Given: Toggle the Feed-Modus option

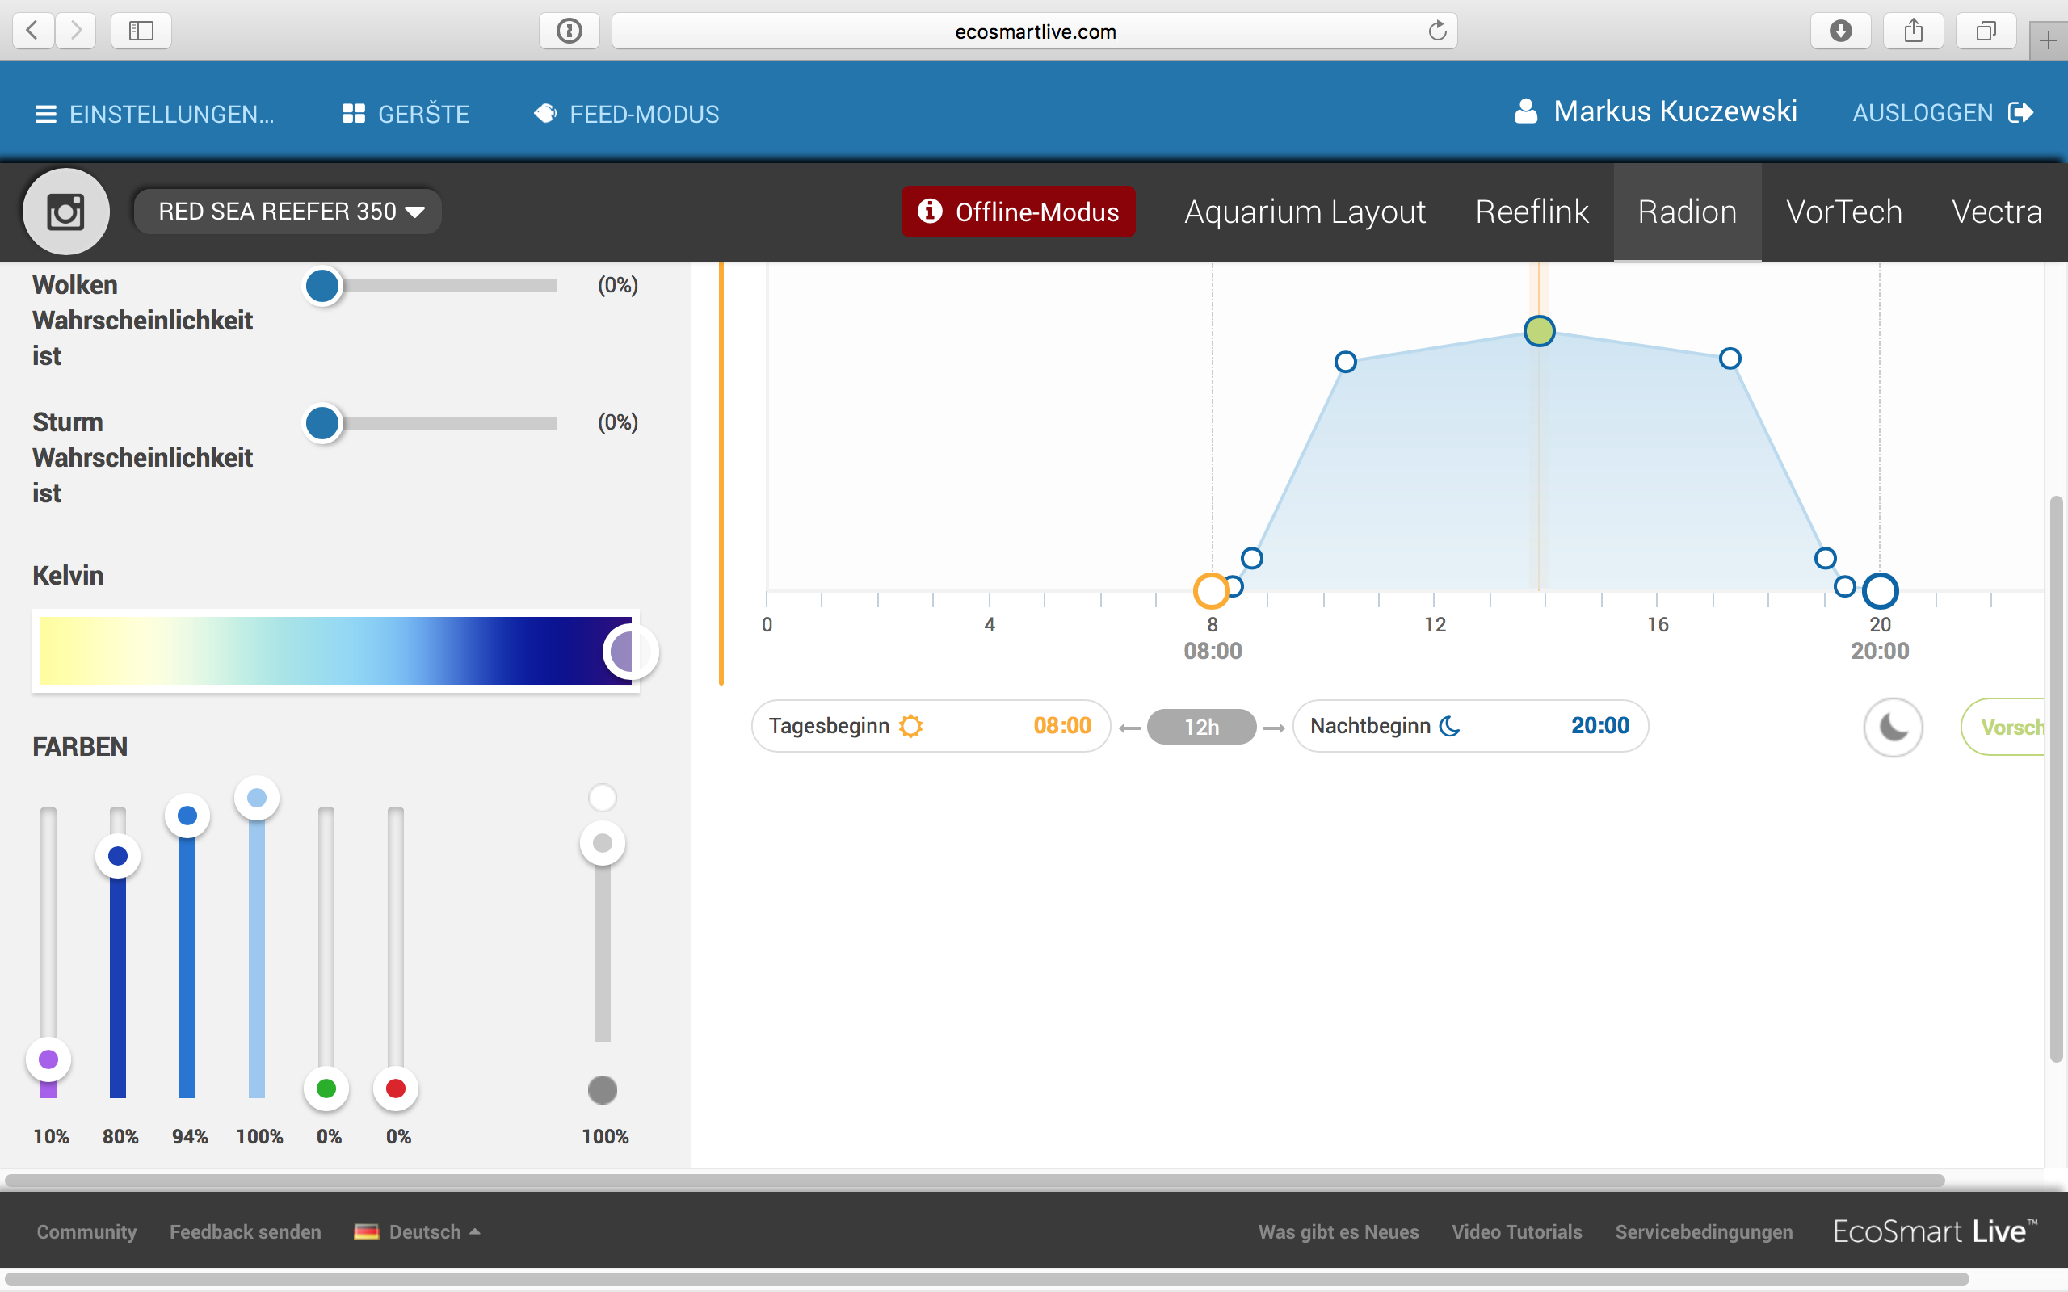Looking at the screenshot, I should (626, 114).
